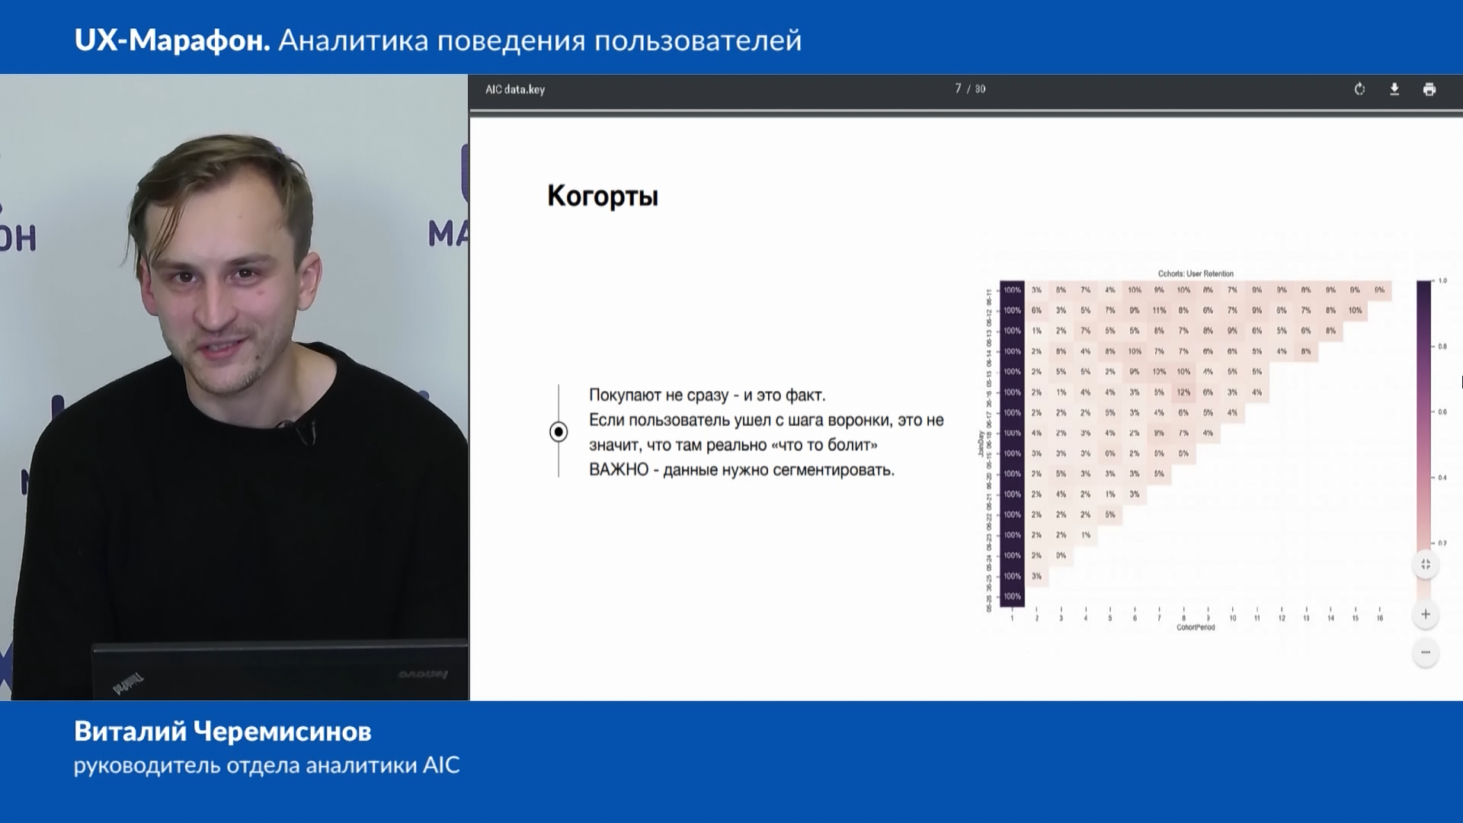Click the 12% cell in the heatmap
This screenshot has height=823, width=1463.
1183,392
